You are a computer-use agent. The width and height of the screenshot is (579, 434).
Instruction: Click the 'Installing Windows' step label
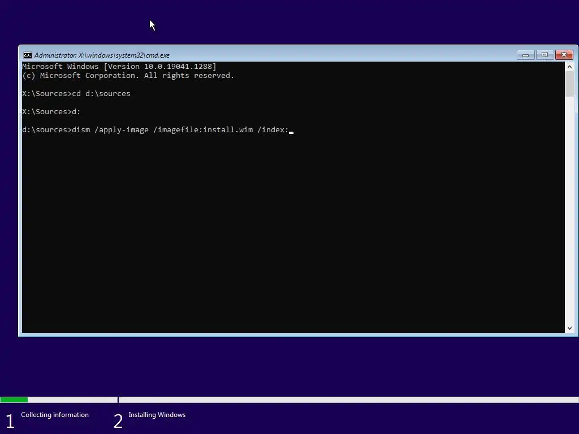[157, 415]
